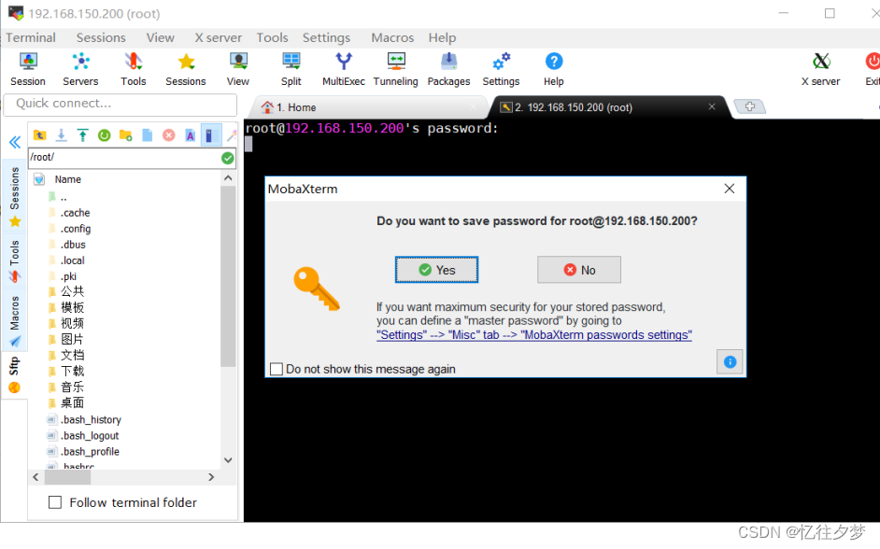Open the MobaXterm passwords settings link

533,335
